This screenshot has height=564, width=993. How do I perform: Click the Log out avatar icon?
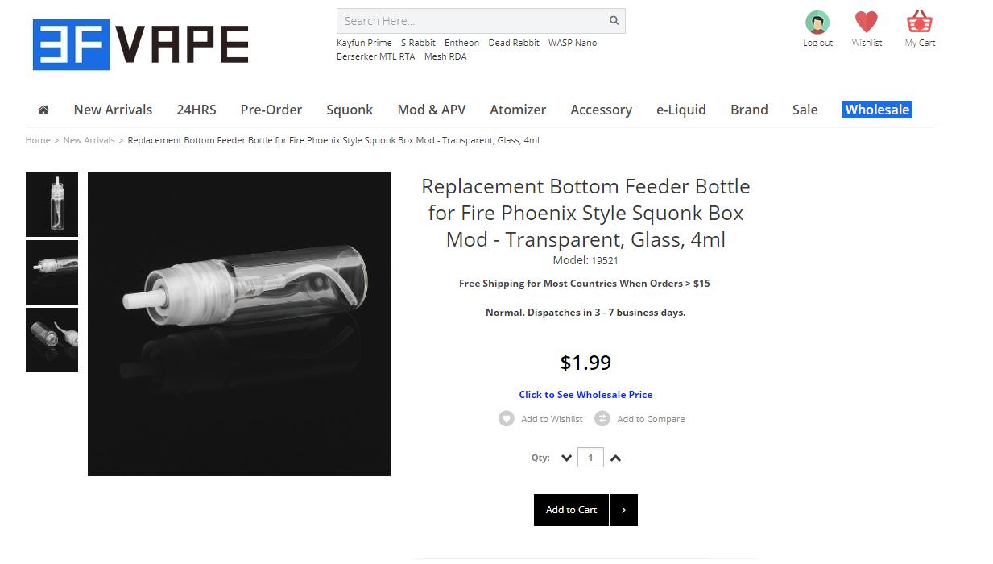pyautogui.click(x=817, y=23)
